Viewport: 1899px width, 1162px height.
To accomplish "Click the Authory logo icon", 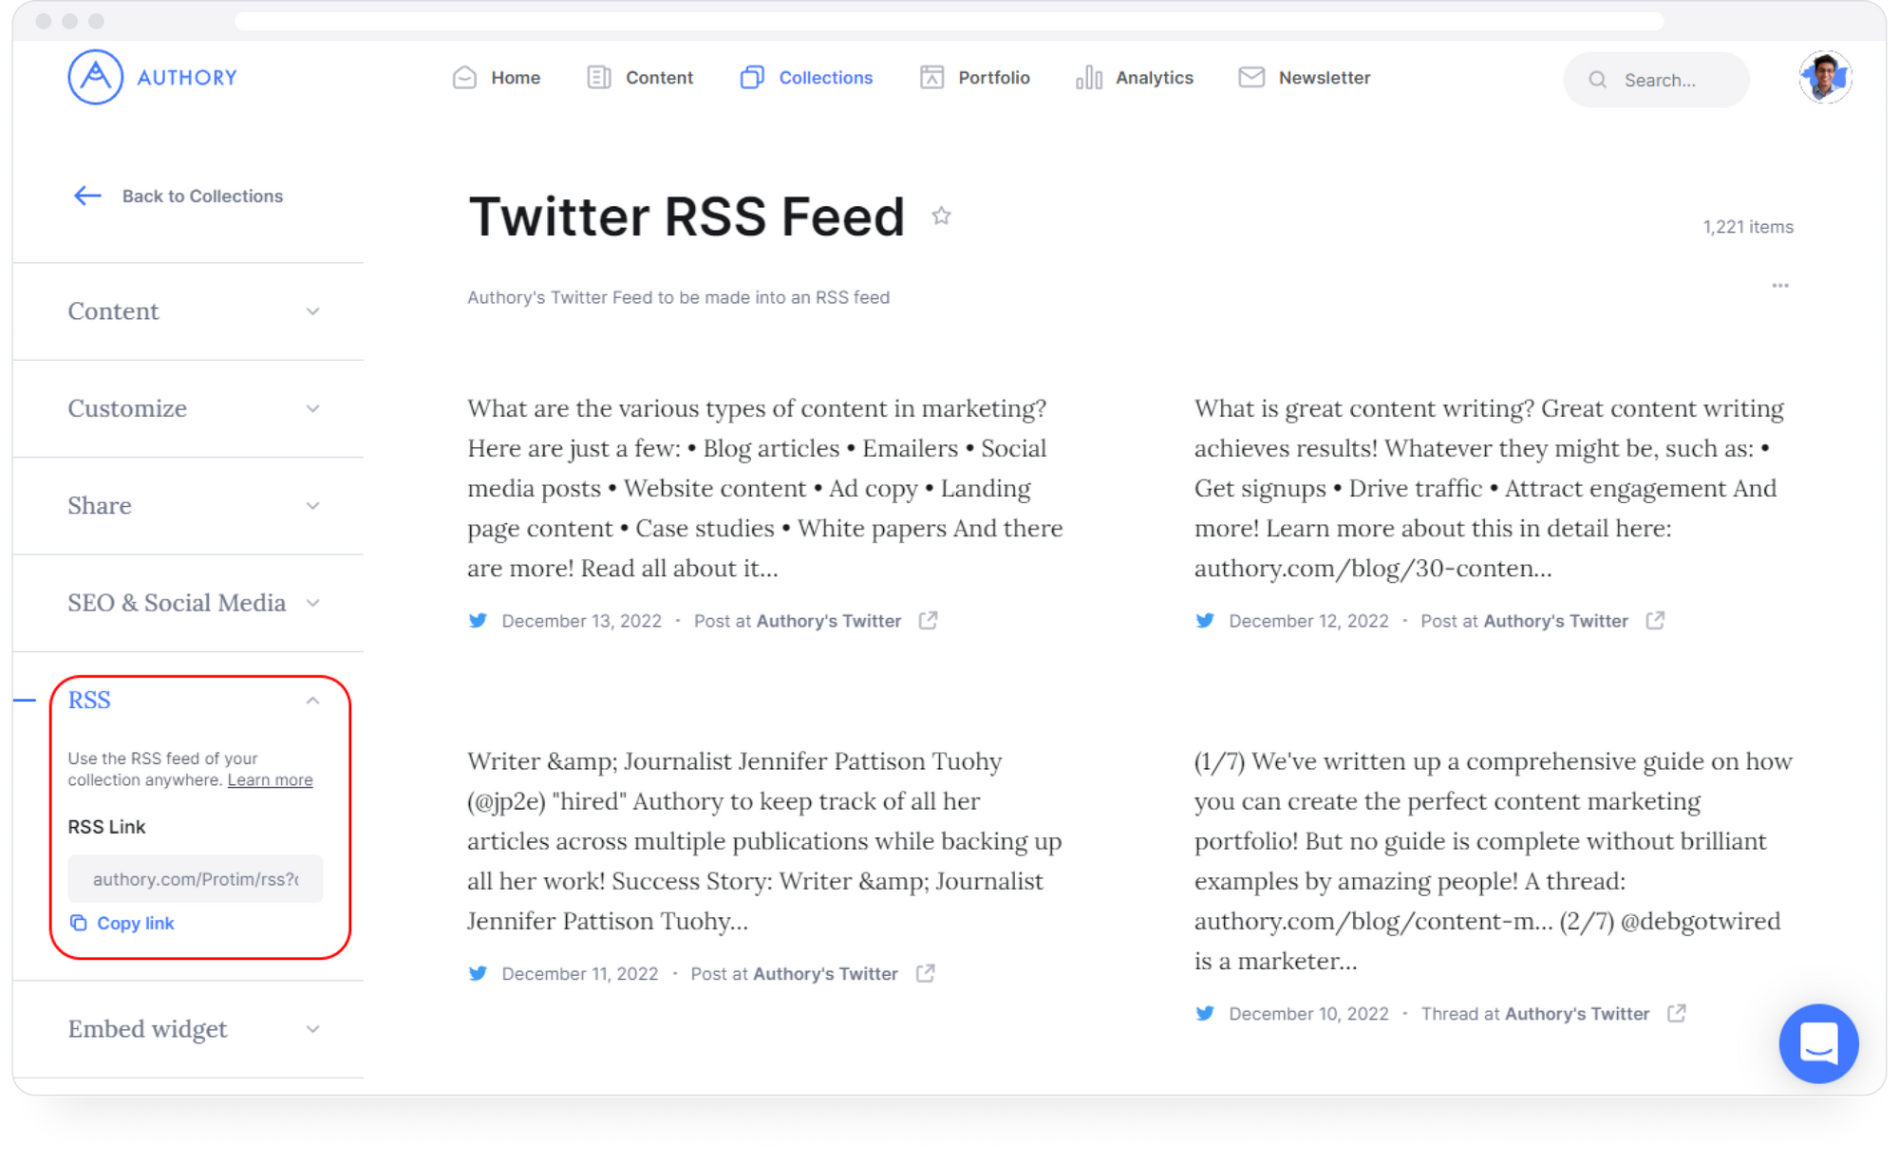I will (x=96, y=78).
